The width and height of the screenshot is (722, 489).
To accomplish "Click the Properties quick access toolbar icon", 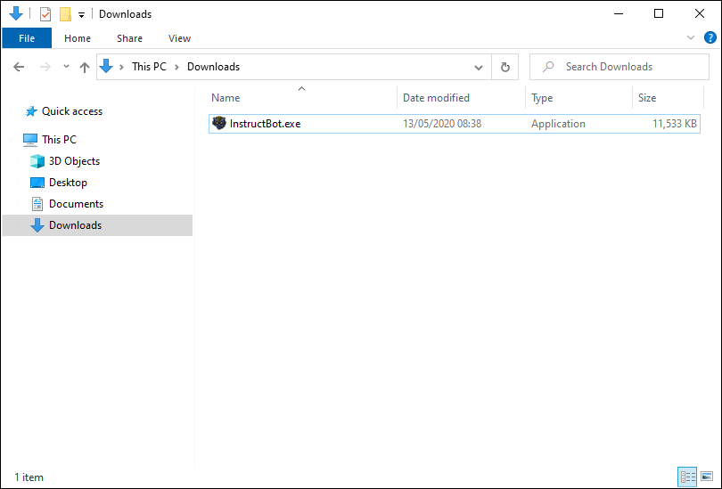I will coord(45,14).
